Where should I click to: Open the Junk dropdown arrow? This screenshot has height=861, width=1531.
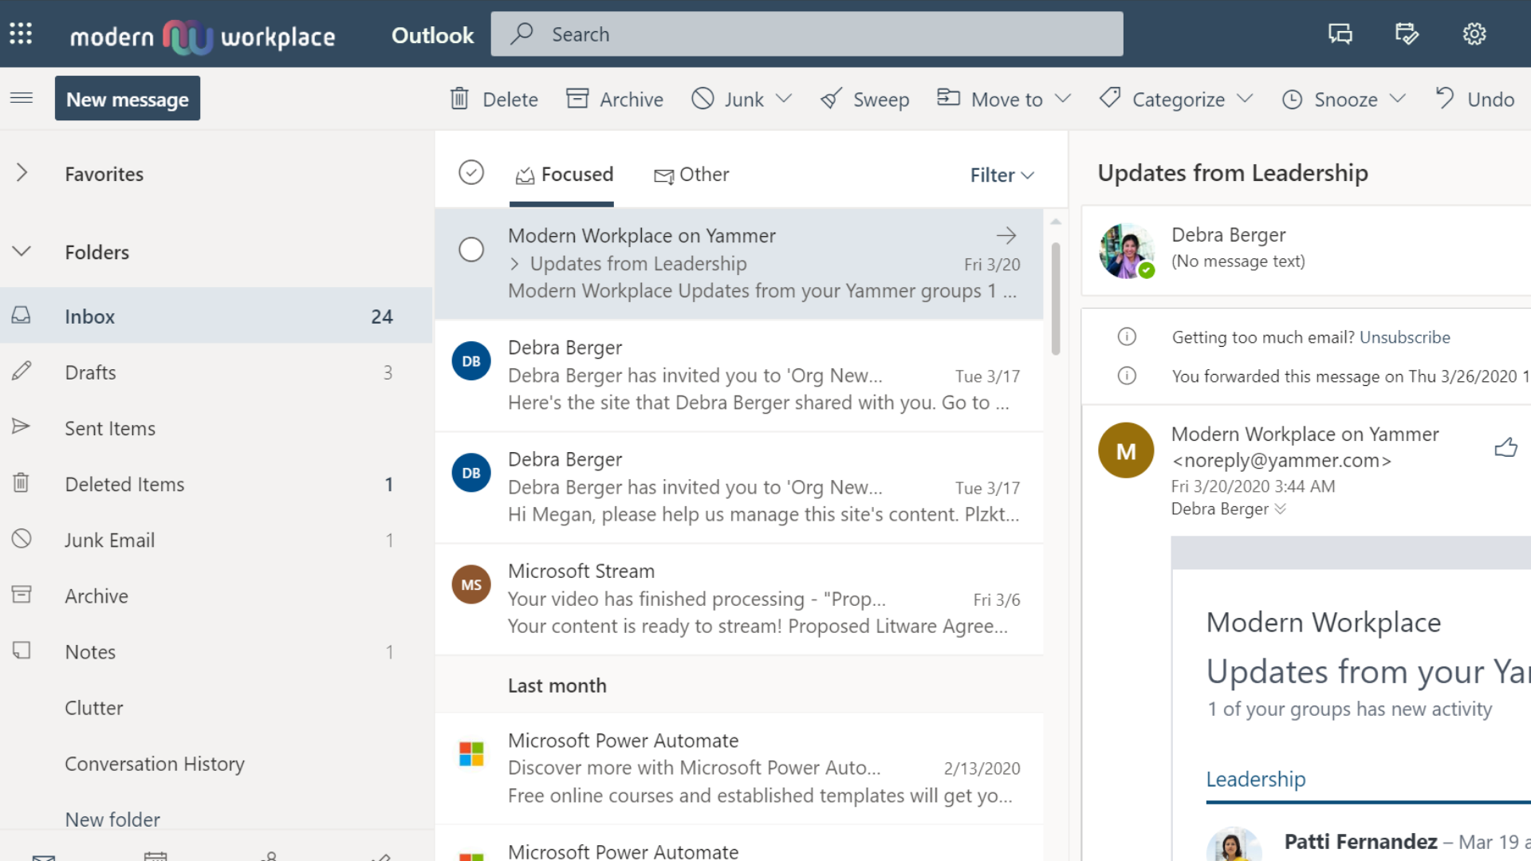coord(784,98)
